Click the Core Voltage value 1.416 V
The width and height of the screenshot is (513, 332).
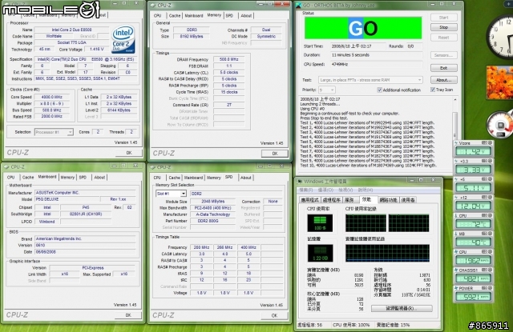coord(96,50)
